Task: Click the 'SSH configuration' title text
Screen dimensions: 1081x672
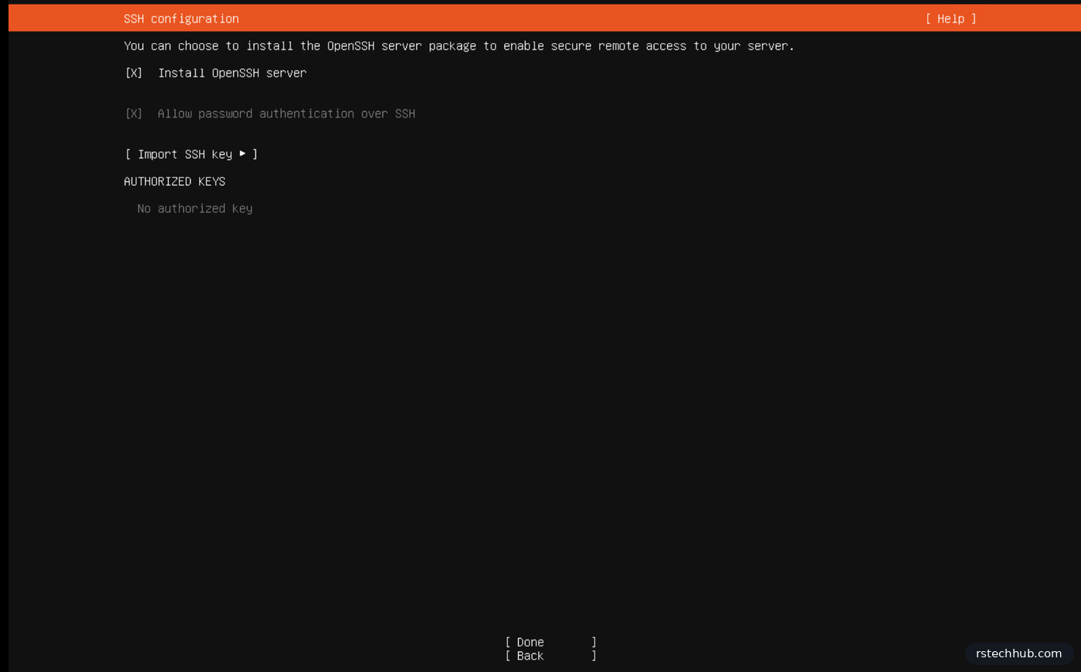Action: [x=181, y=19]
